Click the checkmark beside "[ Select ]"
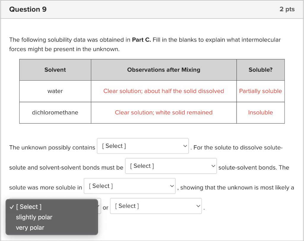 pyautogui.click(x=11, y=207)
